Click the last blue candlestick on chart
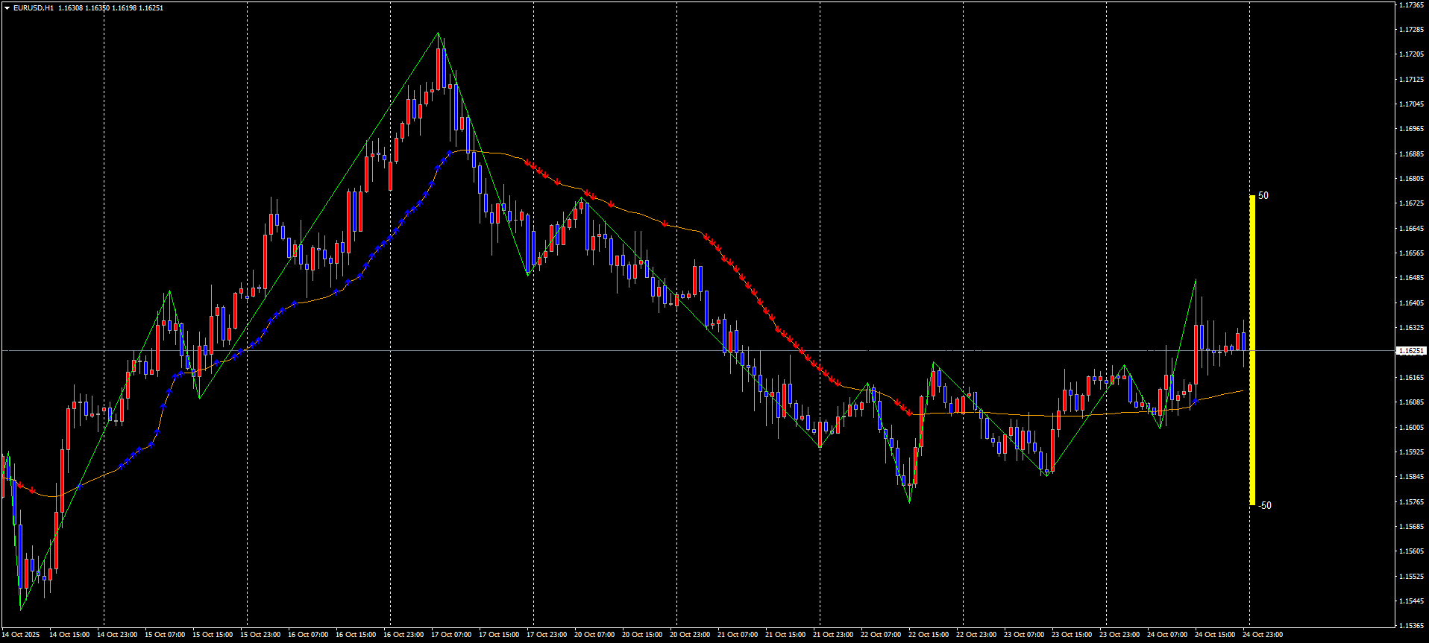 point(1243,340)
